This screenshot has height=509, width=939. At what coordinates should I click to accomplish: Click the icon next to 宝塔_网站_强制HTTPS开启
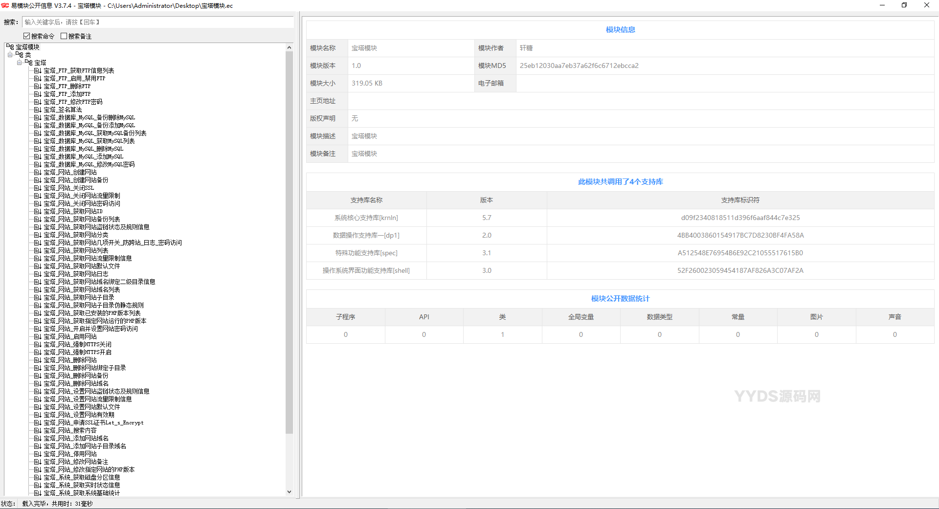(38, 353)
